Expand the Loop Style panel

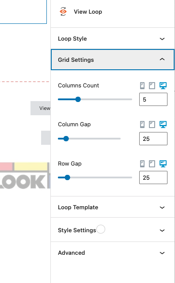click(x=113, y=38)
